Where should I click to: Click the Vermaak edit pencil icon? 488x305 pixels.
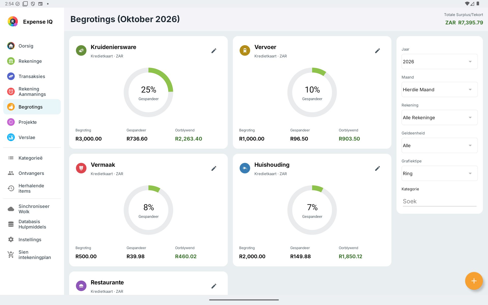tap(214, 169)
